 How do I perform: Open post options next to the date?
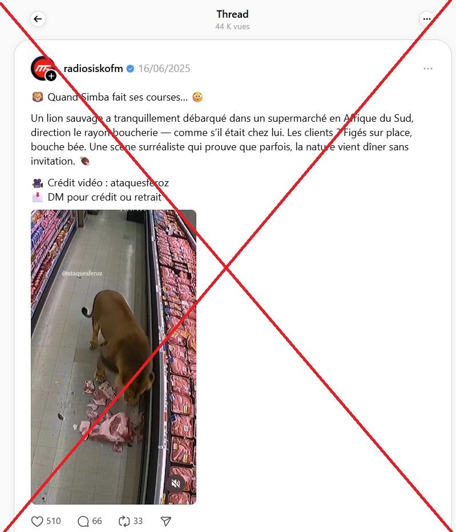pos(428,69)
